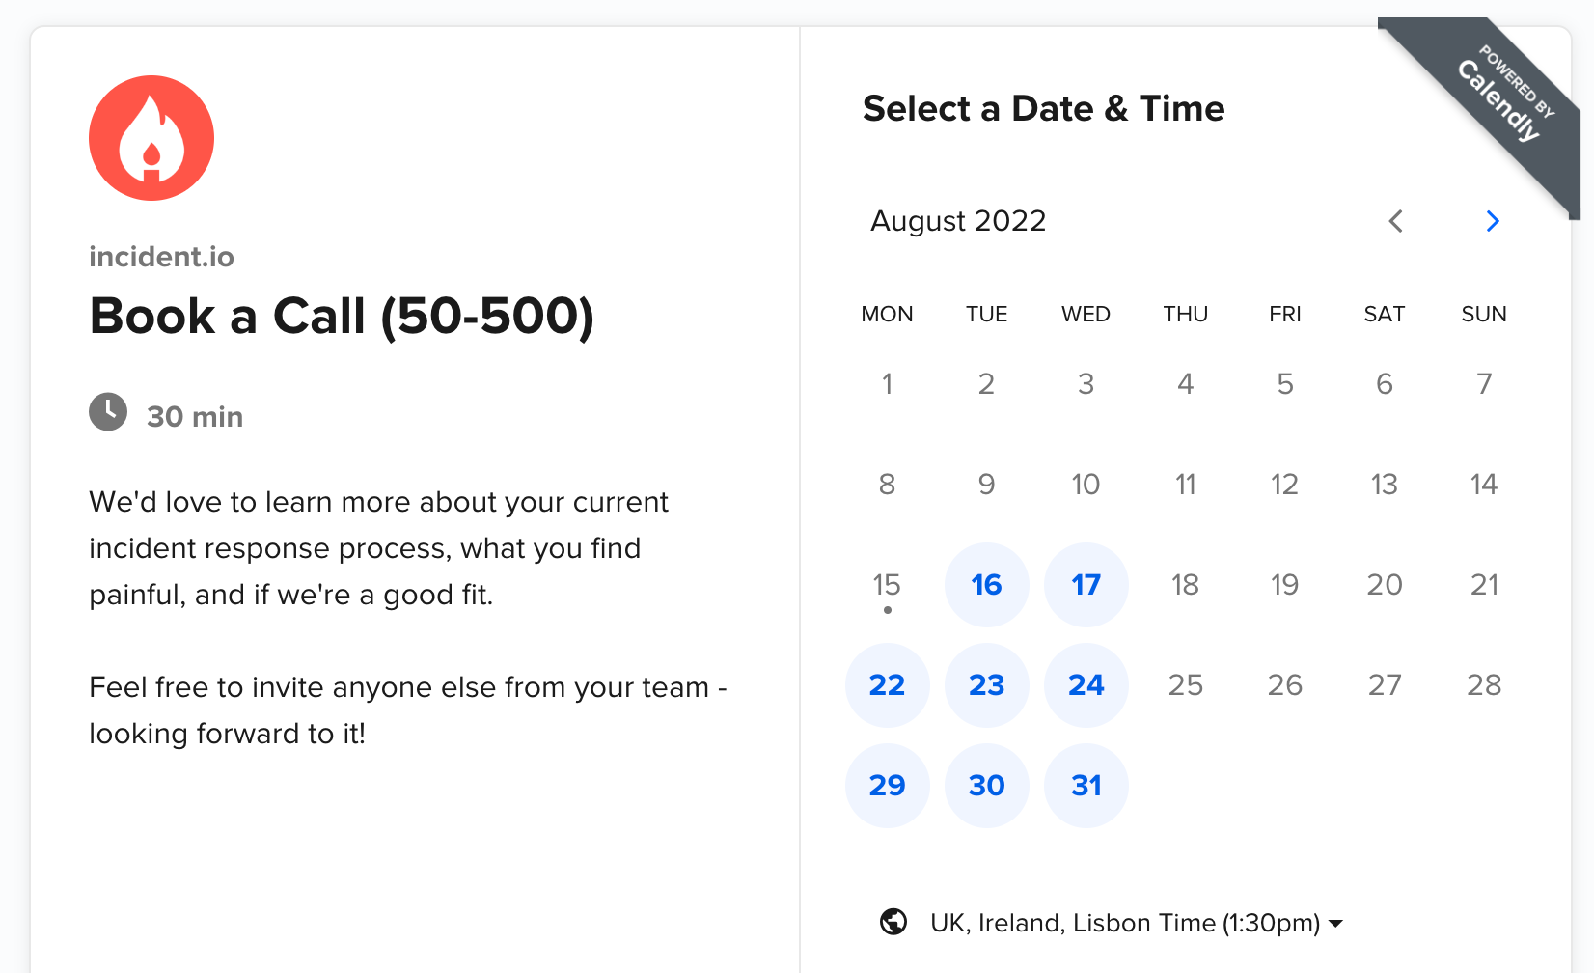Pick Monday August 22

click(x=887, y=684)
